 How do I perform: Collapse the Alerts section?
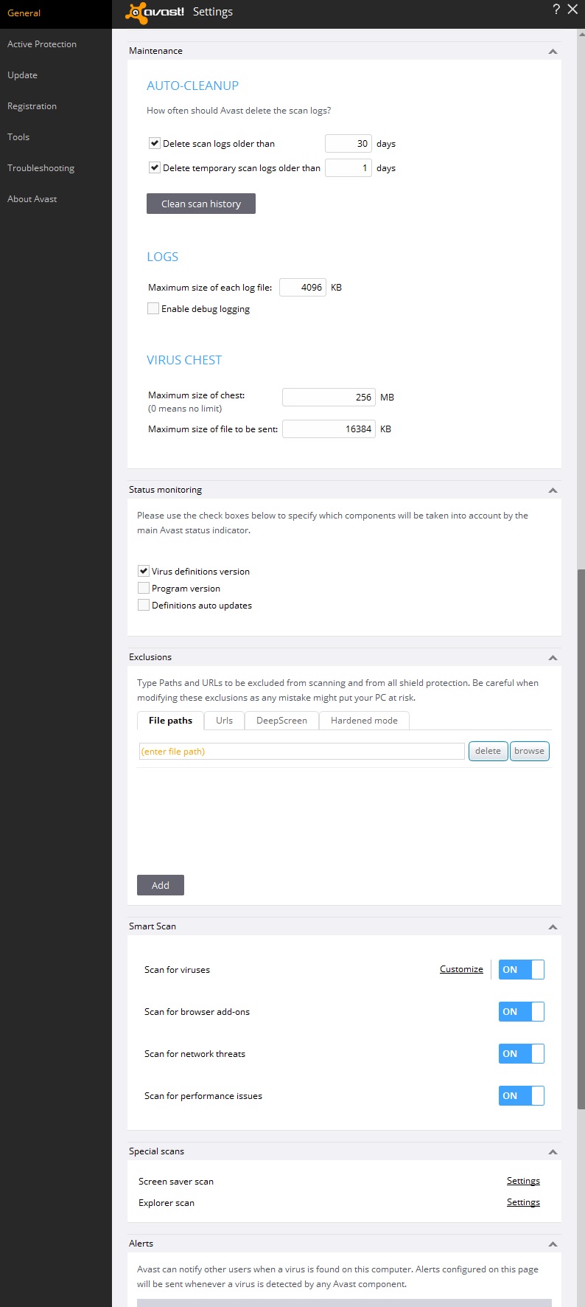[x=553, y=1244]
